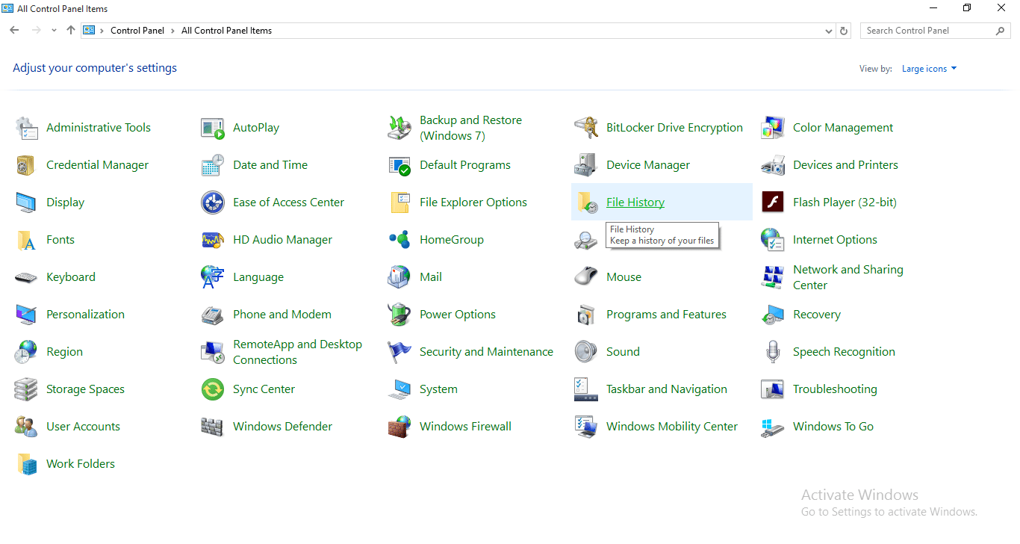Viewport: 1020px width, 544px height.
Task: Open the Large icons view dropdown
Action: click(929, 69)
